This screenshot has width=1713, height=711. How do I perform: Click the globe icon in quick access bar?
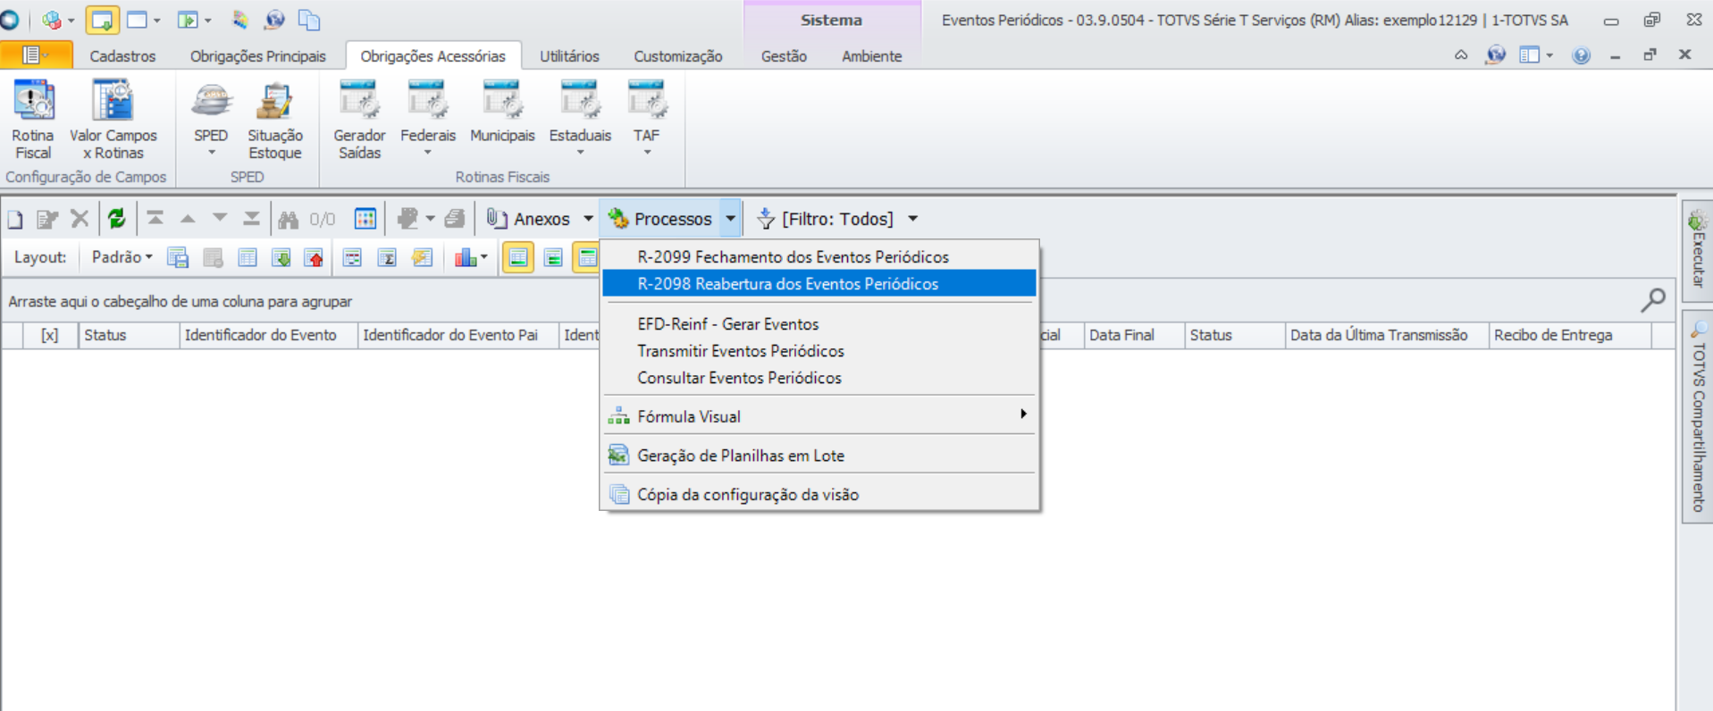(274, 20)
